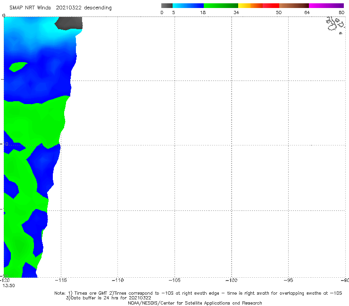Click the latitude label '0' at the top left
The image size is (349, 306).
pyautogui.click(x=4, y=16)
